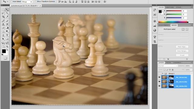Swap foreground and background colors

click(7, 50)
